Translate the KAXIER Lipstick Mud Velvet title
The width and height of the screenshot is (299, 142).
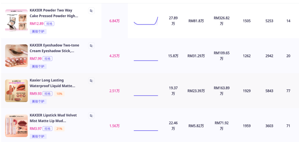click(x=91, y=116)
